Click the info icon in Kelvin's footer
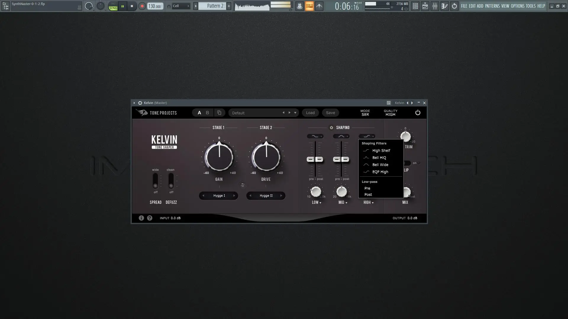568x319 pixels. (141, 218)
